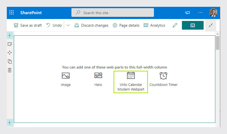
Task: Open the user profile picture
Action: tap(213, 13)
